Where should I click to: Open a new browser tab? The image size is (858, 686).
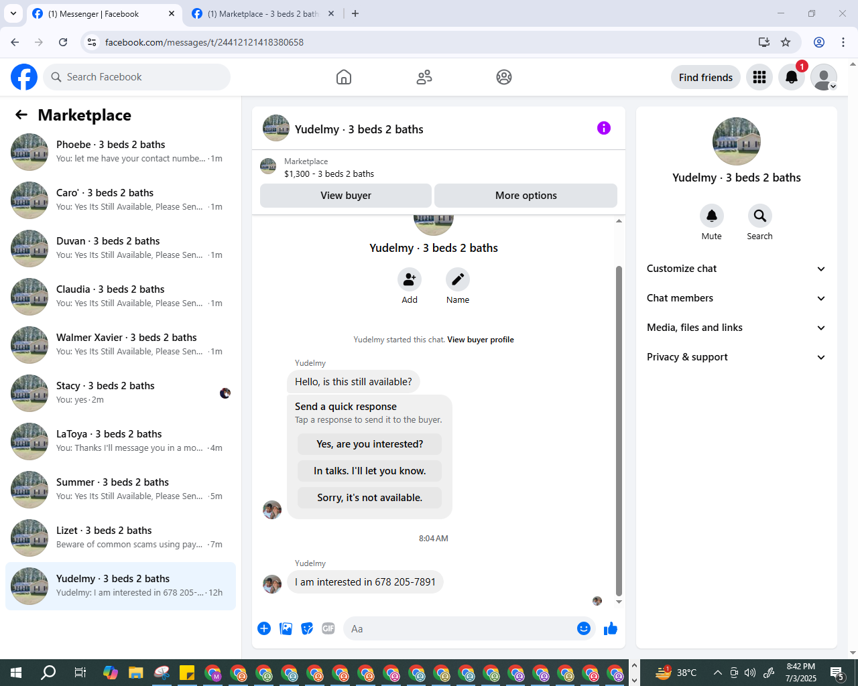click(355, 13)
